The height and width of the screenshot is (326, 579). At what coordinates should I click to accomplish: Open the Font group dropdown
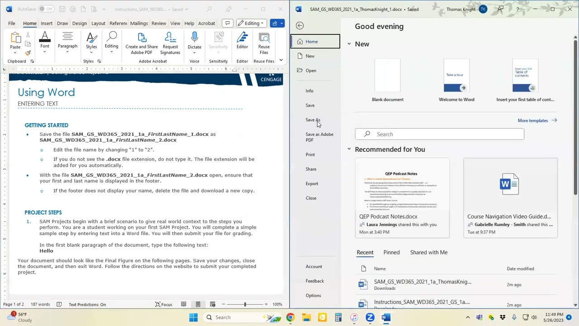click(45, 42)
